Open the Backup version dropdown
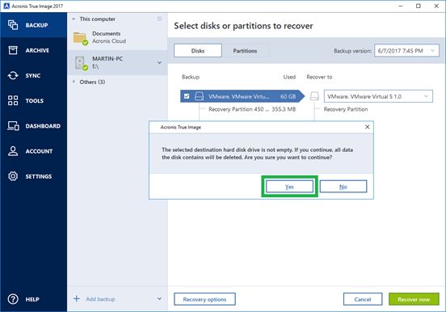The image size is (446, 312). click(406, 51)
